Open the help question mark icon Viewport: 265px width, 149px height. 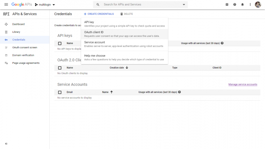(x=235, y=4)
